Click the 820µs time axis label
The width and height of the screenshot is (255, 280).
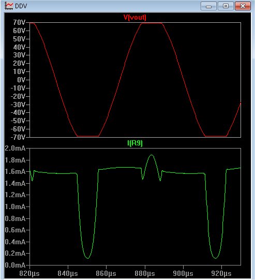[x=29, y=273]
